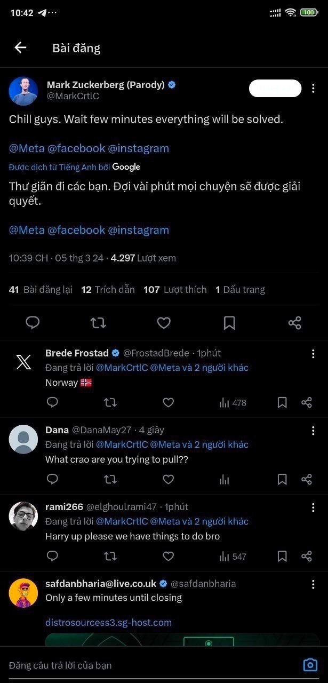Tap the @instagram mention in original text

(x=138, y=148)
